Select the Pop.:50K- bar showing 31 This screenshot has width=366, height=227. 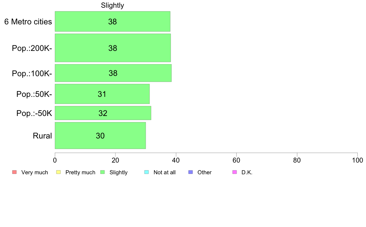tap(102, 94)
